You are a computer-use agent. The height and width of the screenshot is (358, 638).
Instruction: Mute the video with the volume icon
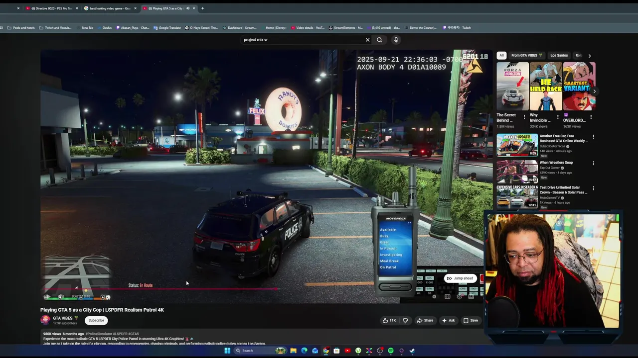point(60,297)
